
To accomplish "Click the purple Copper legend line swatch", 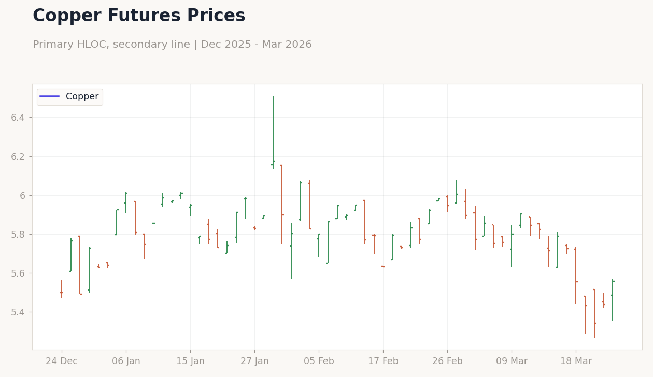I will coord(50,97).
